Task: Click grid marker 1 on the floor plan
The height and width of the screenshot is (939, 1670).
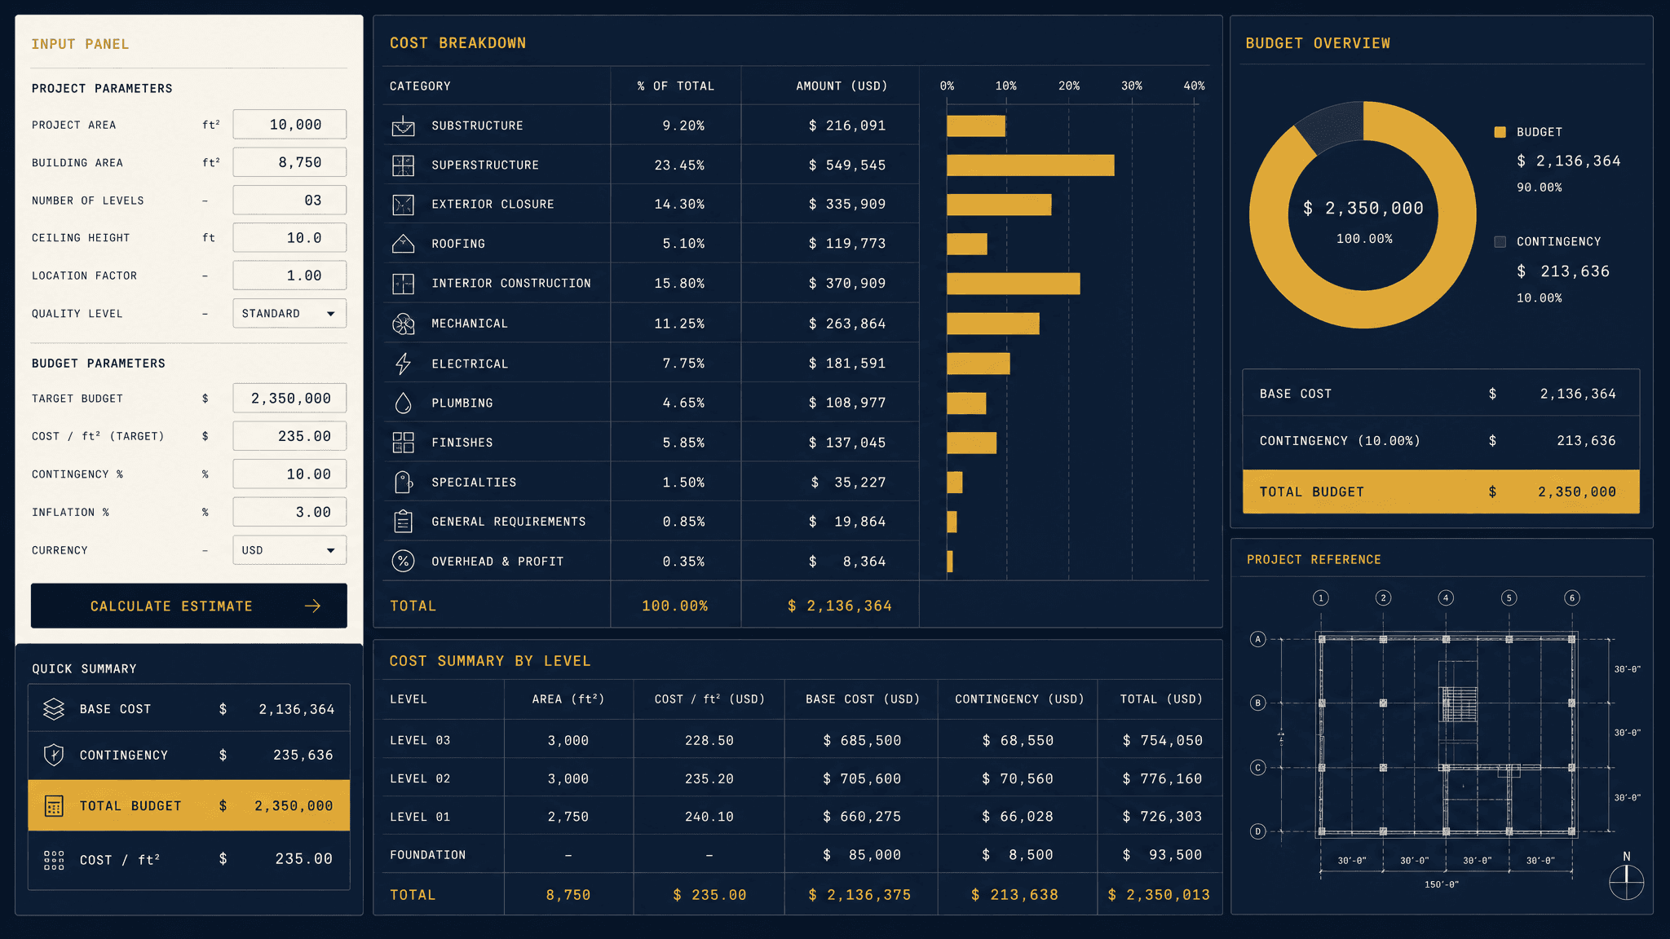Action: [1321, 597]
